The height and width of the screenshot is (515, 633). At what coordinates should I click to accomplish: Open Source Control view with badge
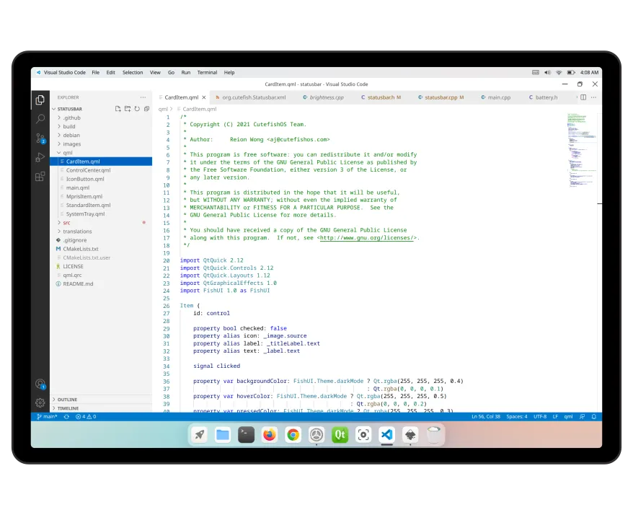[40, 138]
